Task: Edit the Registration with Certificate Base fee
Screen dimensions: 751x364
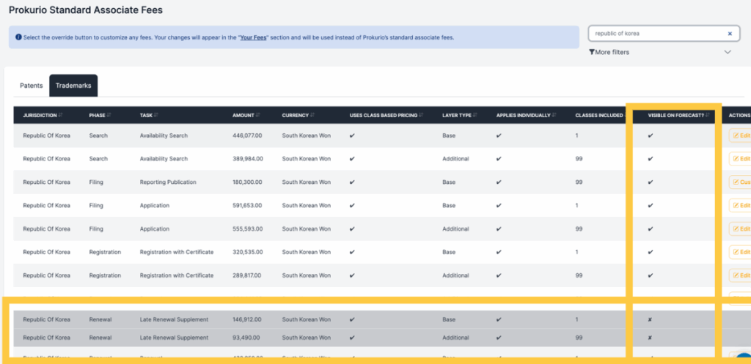Action: click(739, 252)
